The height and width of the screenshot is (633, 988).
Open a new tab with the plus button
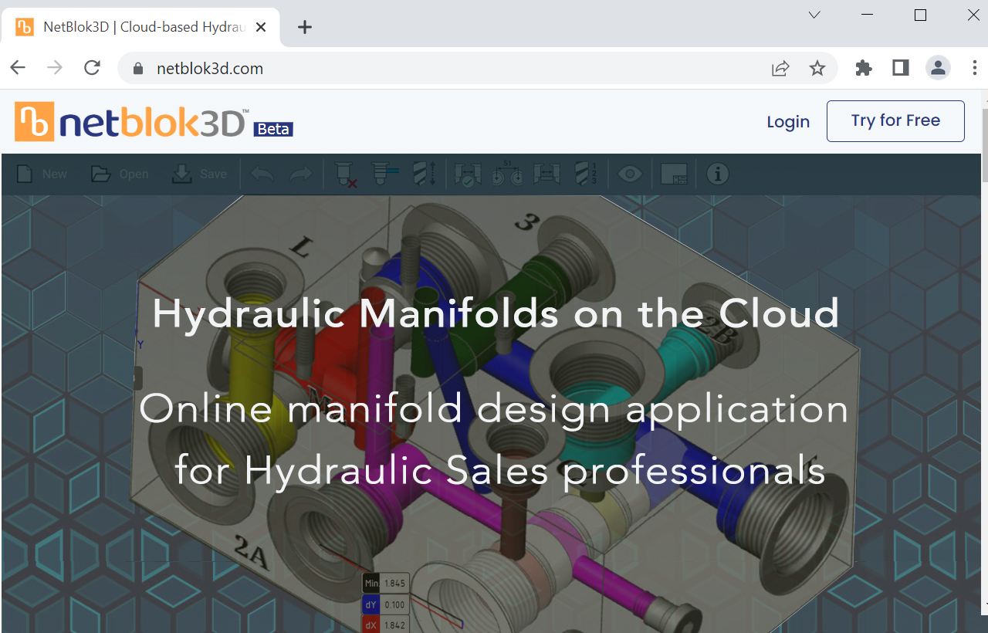point(305,27)
